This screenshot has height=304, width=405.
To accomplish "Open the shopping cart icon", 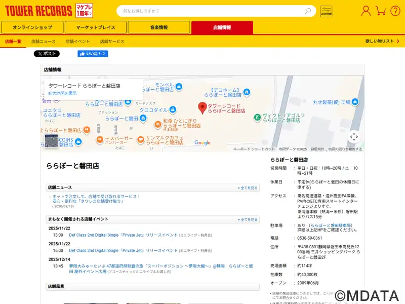I will click(381, 11).
